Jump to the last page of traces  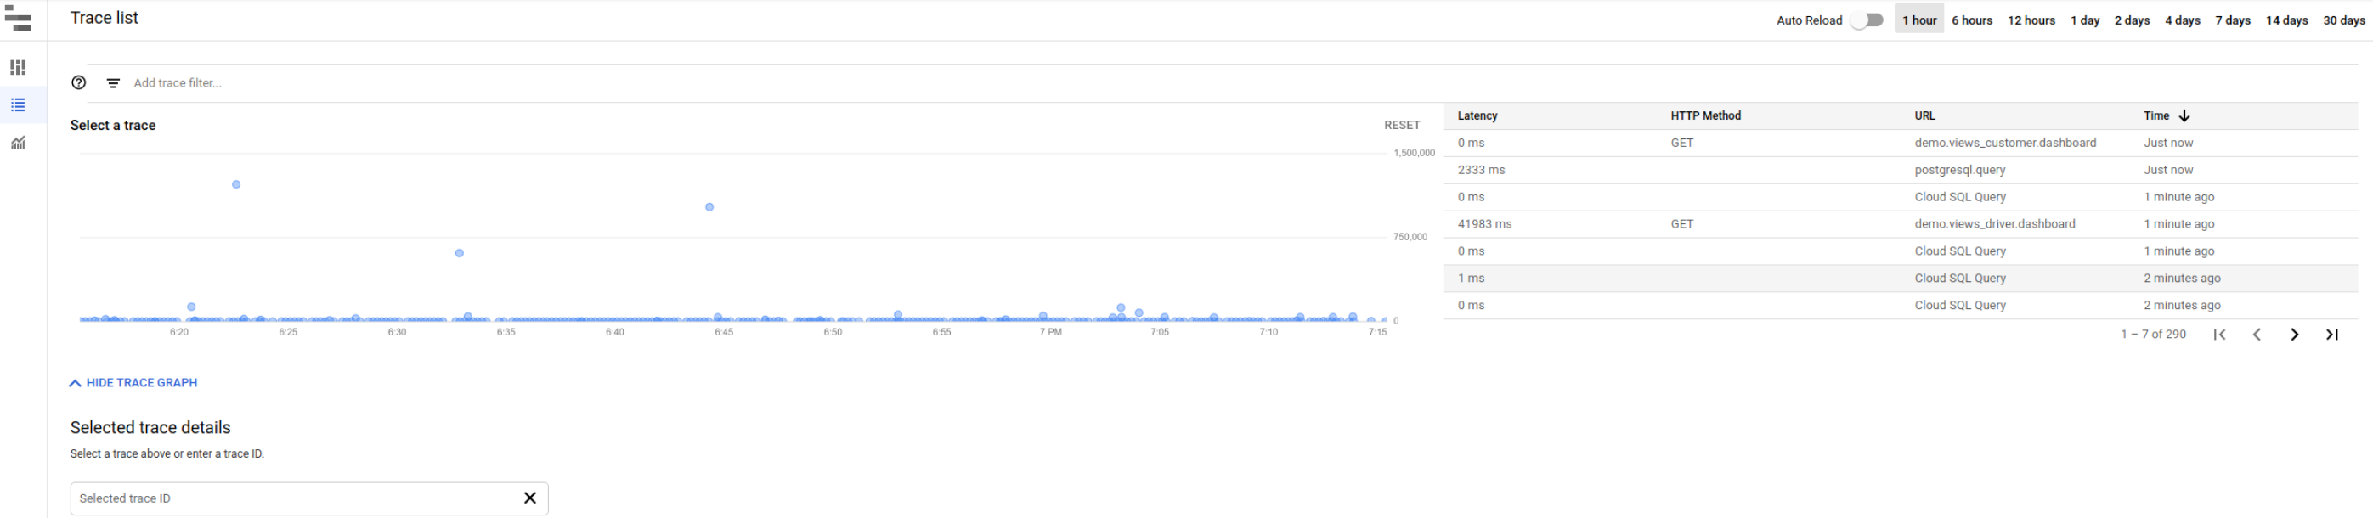point(2332,334)
